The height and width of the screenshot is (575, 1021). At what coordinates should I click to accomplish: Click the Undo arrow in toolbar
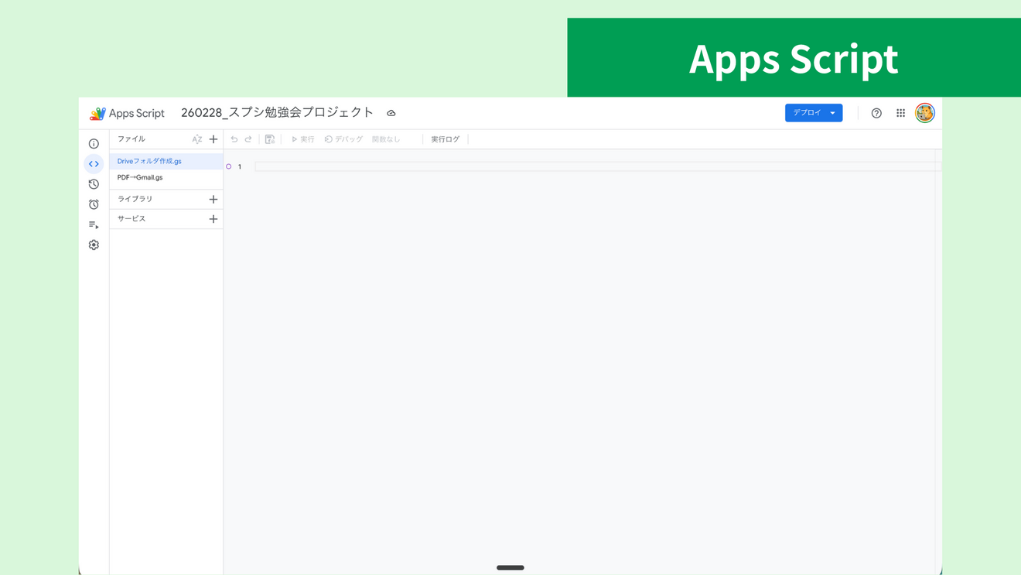pyautogui.click(x=234, y=139)
